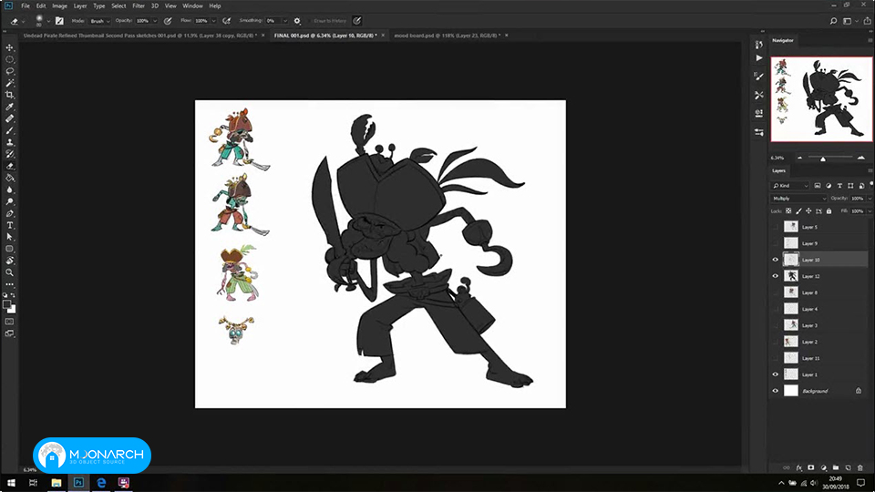Select the Horizontal Type tool
This screenshot has height=492, width=875.
point(9,225)
